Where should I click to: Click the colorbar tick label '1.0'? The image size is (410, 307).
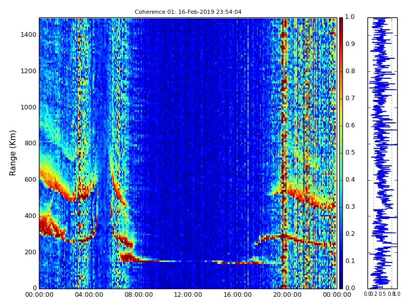point(350,17)
